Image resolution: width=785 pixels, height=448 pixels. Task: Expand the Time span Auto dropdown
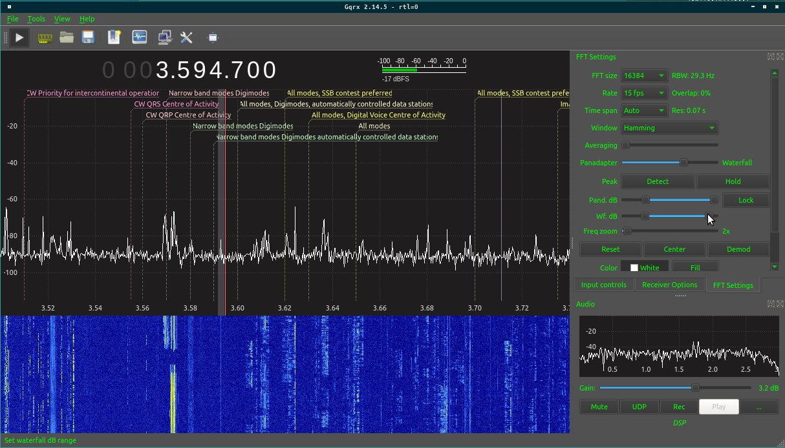(x=644, y=110)
